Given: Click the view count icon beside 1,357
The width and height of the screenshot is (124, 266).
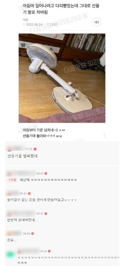Looking at the screenshot, I should coord(47,25).
